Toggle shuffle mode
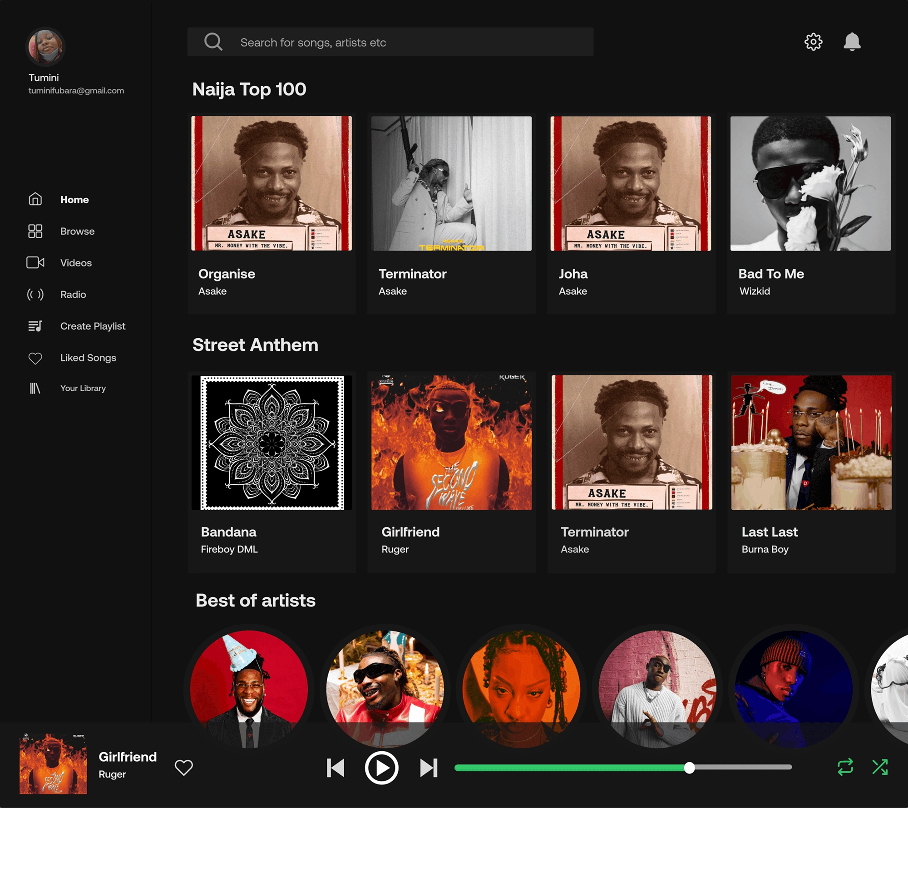The image size is (908, 877). [879, 767]
